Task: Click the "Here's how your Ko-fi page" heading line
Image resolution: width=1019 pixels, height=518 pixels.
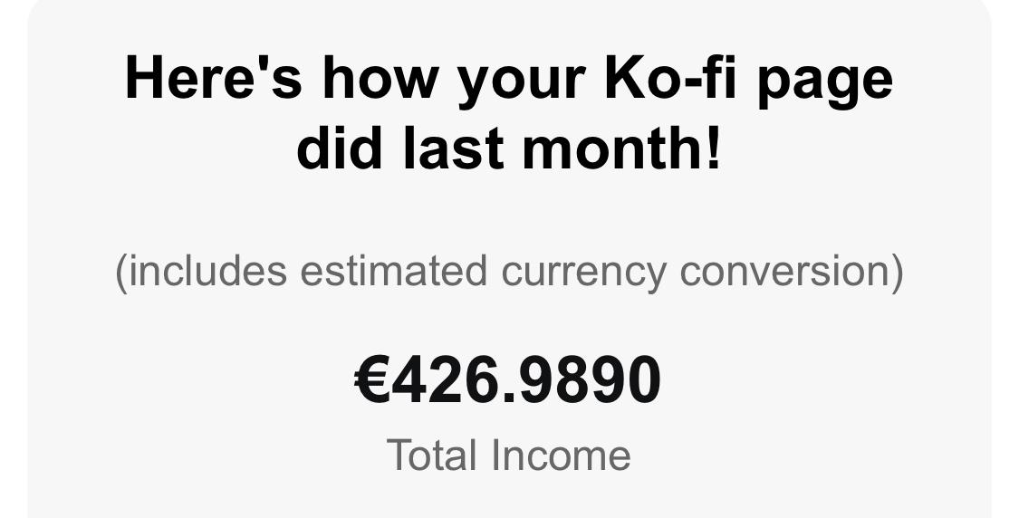Action: (x=509, y=80)
